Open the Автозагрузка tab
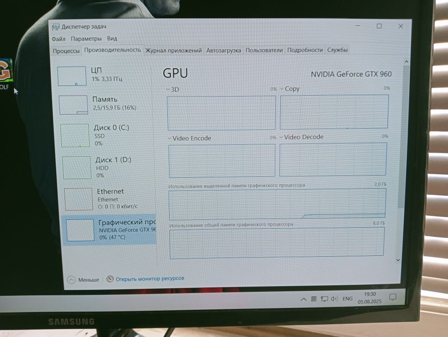The image size is (448, 337). [x=224, y=50]
